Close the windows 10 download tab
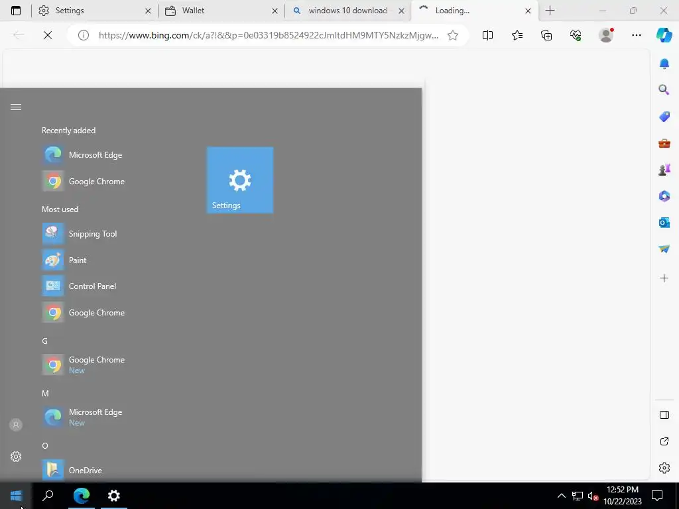Image resolution: width=679 pixels, height=509 pixels. [x=401, y=11]
